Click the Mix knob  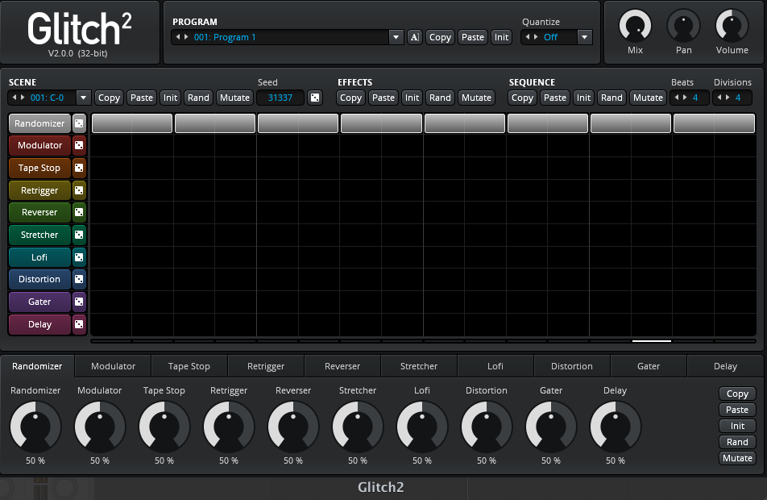click(635, 26)
